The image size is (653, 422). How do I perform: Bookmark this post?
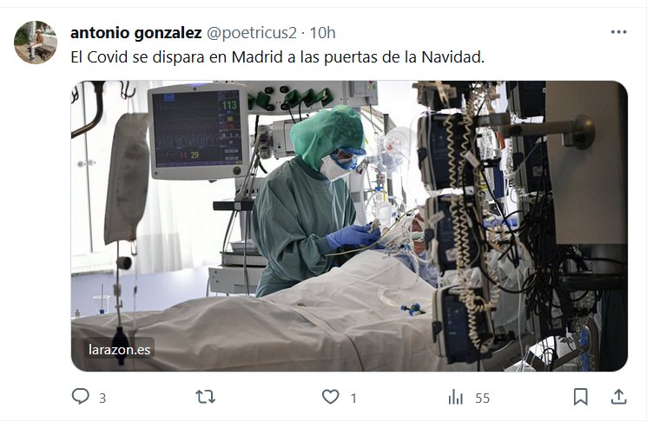581,397
